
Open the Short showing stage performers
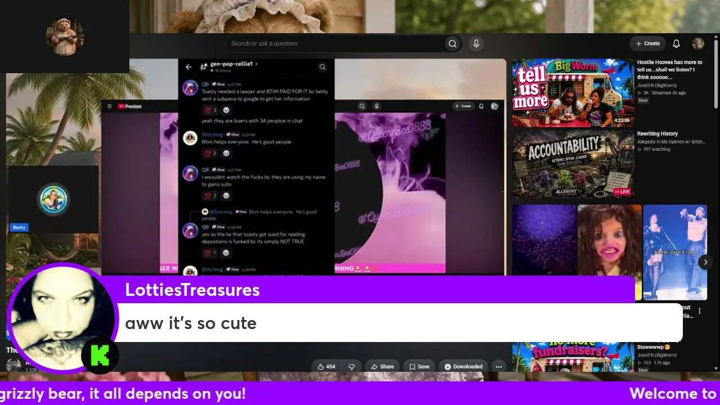tap(675, 252)
